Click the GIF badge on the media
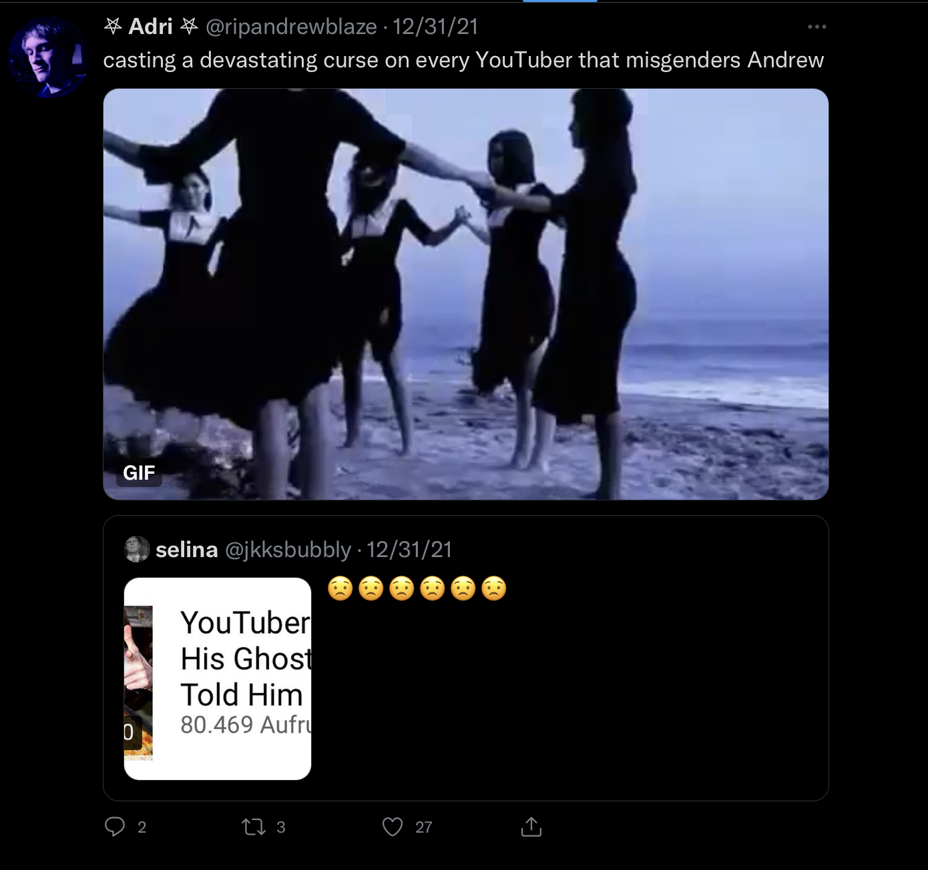Viewport: 928px width, 870px height. [x=139, y=472]
